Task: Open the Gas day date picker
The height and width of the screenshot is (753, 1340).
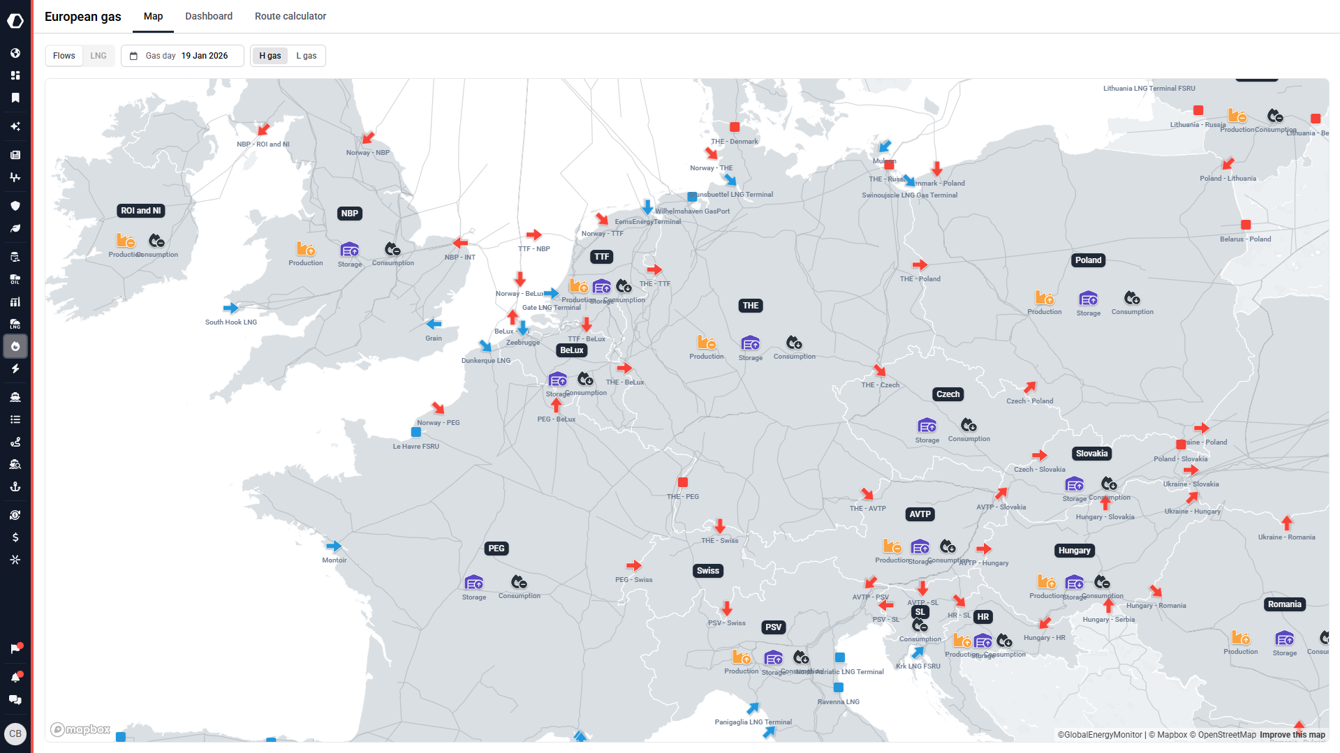Action: 182,55
